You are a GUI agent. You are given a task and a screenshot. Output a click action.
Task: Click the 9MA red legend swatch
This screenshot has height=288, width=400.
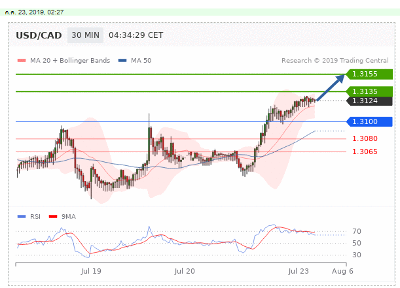(53, 217)
